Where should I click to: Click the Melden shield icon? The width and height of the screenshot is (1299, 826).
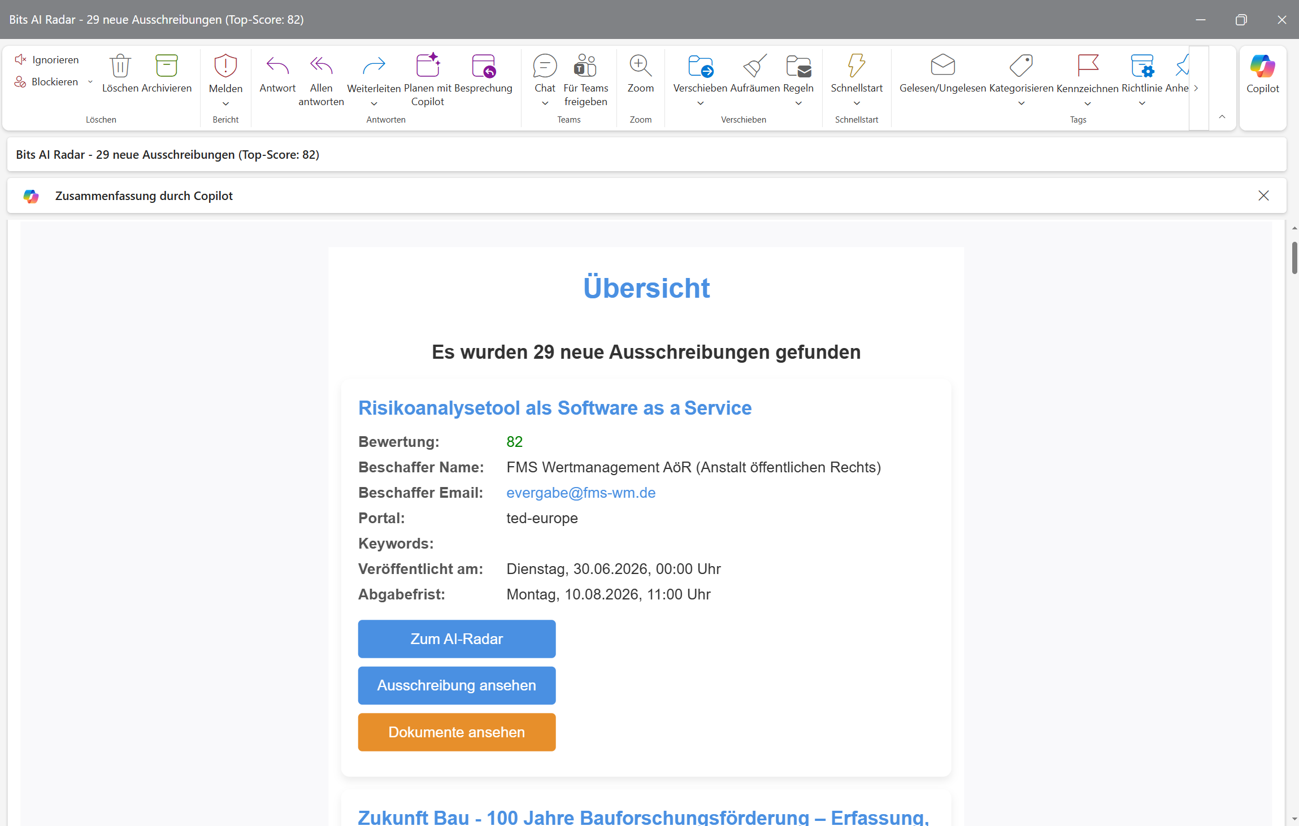225,66
